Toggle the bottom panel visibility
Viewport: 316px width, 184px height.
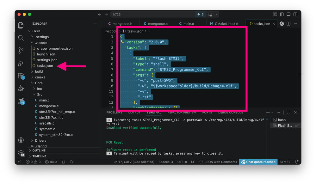(288, 14)
